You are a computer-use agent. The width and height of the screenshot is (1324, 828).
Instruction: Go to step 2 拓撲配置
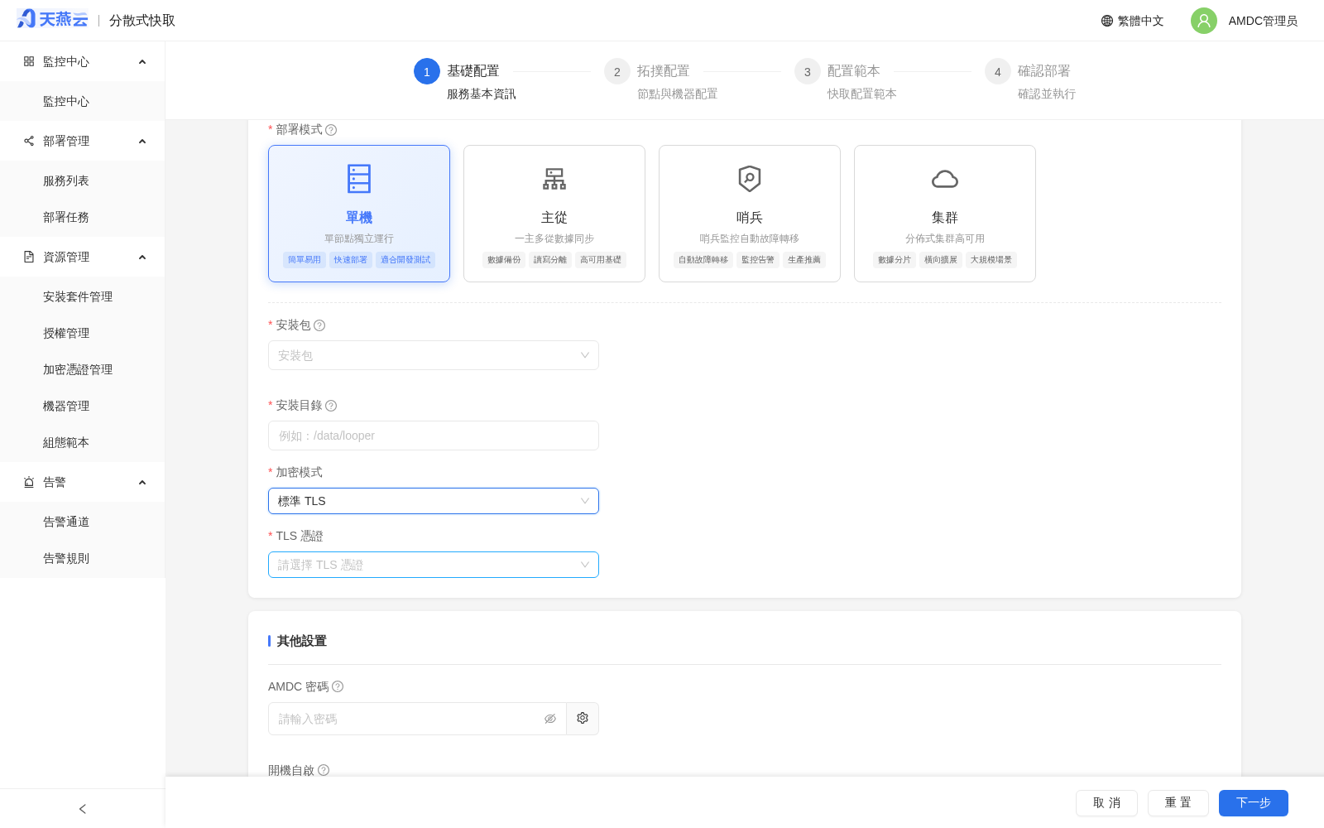coord(662,81)
